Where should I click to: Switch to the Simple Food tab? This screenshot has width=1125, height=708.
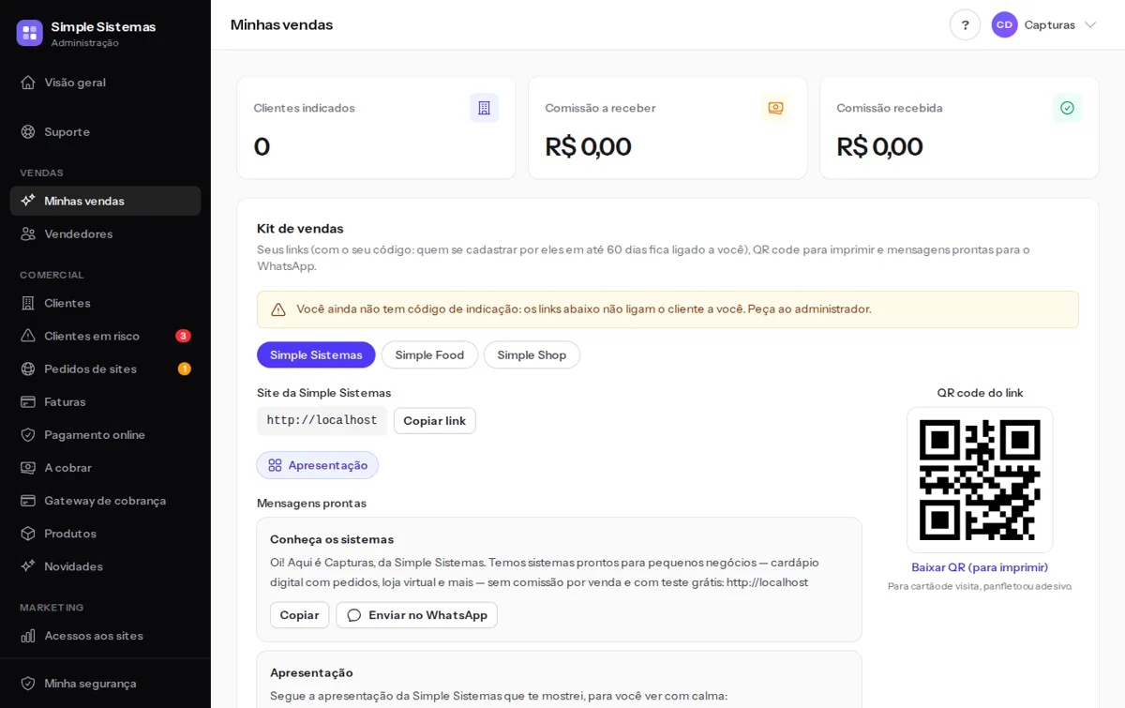click(x=429, y=354)
